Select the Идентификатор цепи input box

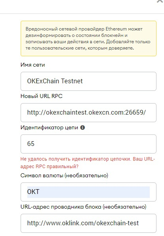point(88,144)
